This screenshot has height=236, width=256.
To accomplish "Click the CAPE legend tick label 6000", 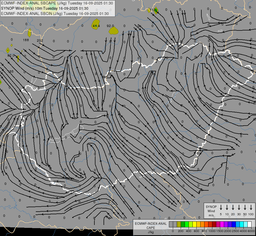I will click(x=251, y=231).
